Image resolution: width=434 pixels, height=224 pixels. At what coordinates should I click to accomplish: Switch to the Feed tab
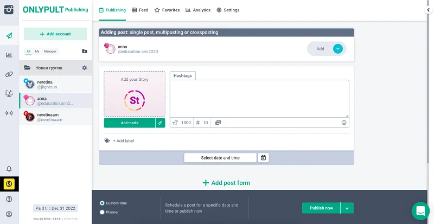click(x=139, y=10)
